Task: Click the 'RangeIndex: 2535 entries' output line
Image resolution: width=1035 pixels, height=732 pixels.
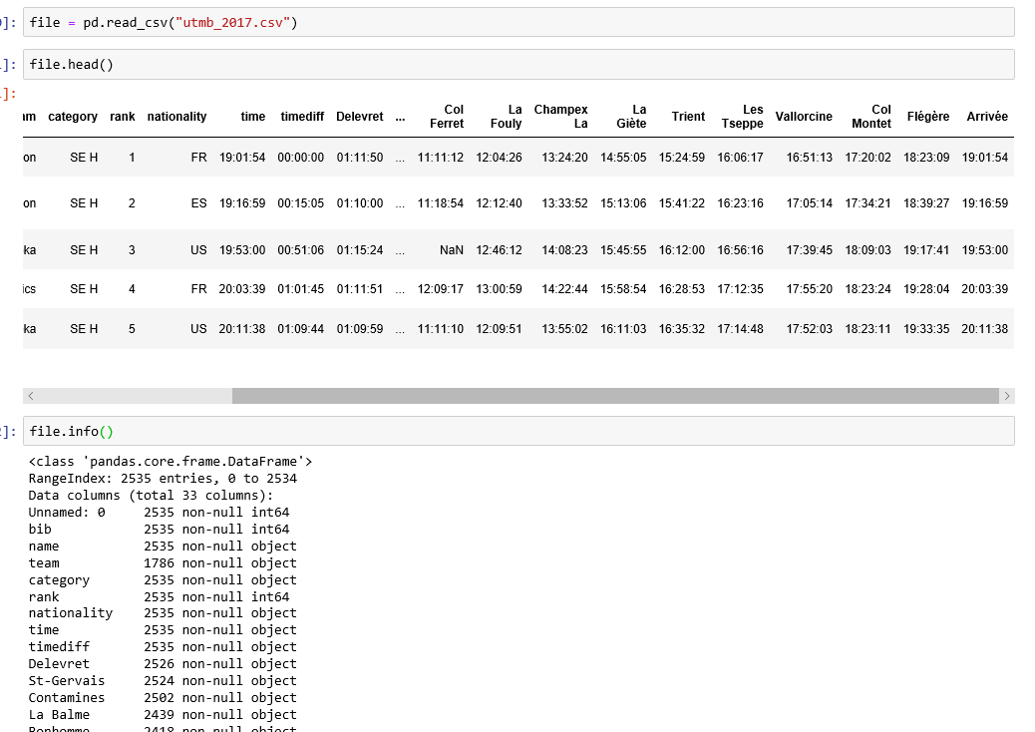Action: (x=163, y=479)
